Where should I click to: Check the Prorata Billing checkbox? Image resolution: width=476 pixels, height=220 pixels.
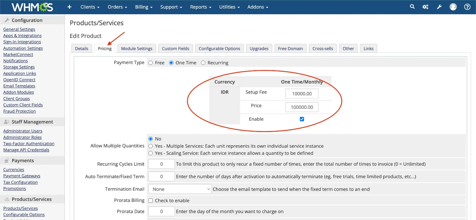151,201
